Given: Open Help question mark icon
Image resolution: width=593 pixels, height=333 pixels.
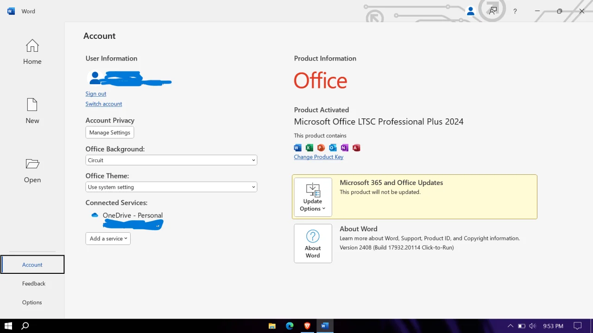Looking at the screenshot, I should click(x=515, y=11).
